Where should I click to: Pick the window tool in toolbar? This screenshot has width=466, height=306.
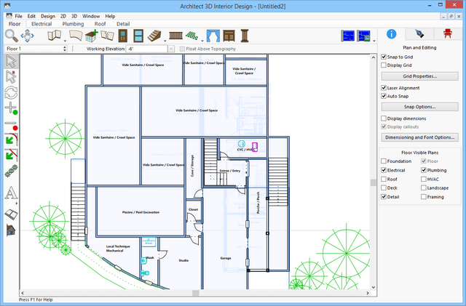[138, 36]
